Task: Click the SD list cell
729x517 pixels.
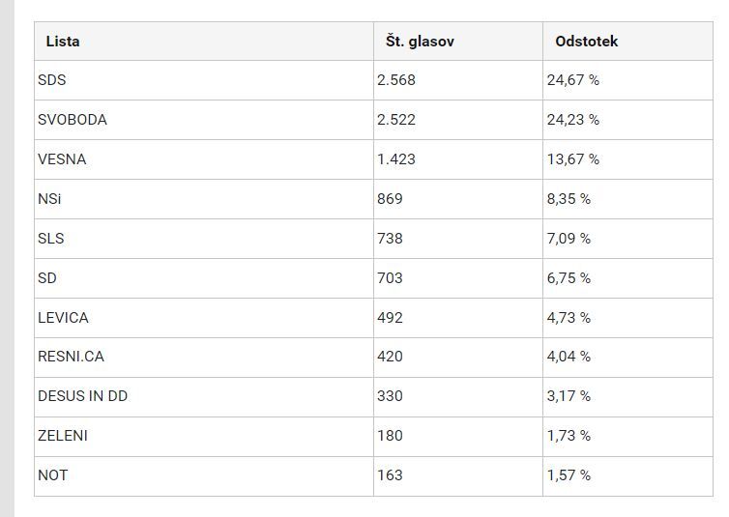Action: tap(47, 278)
